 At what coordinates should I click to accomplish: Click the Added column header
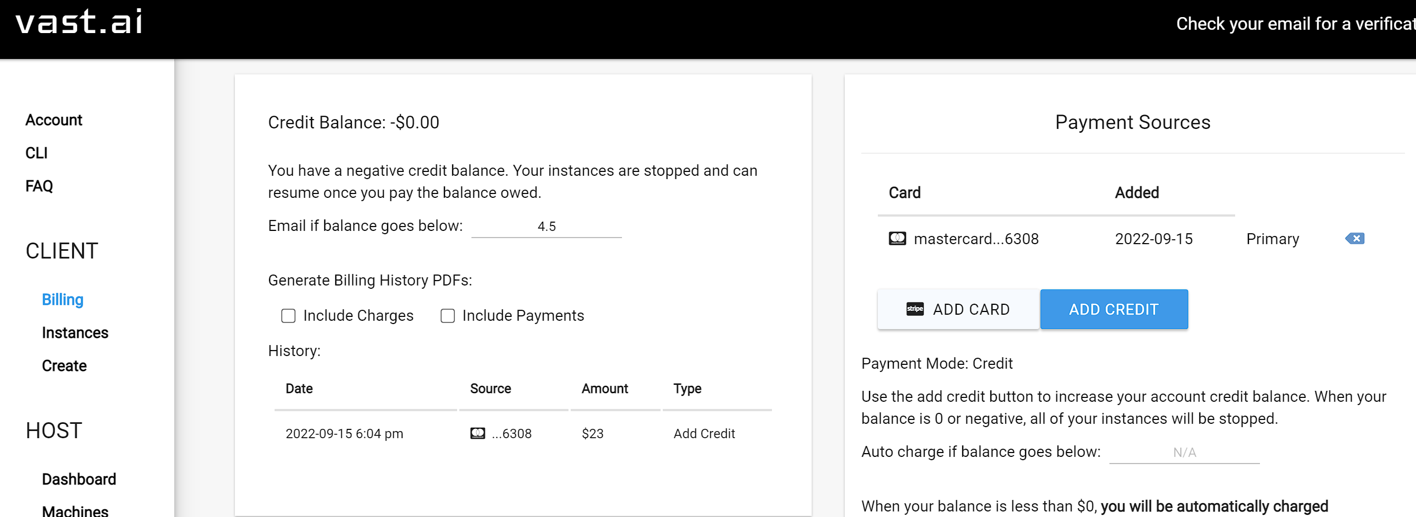pos(1137,193)
